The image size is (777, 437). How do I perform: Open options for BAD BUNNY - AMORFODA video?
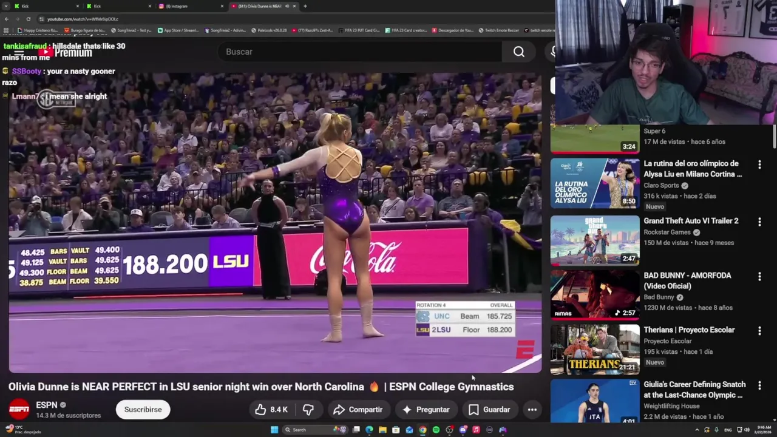[759, 277]
